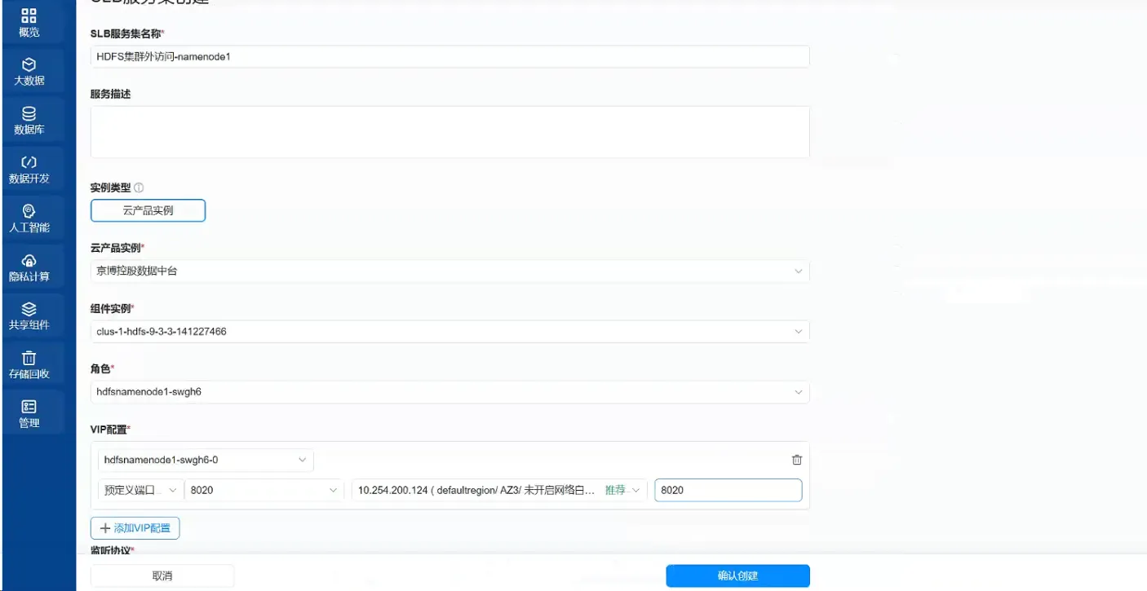Open the 管理 sidebar item

coord(29,413)
